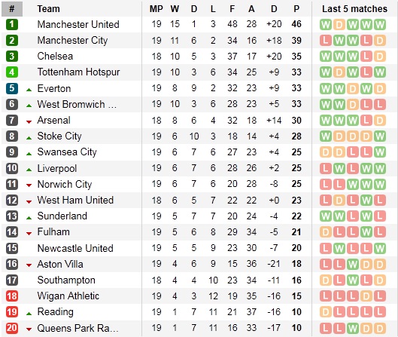This screenshot has height=337, width=398.
Task: Click the Team column header
Action: (48, 9)
